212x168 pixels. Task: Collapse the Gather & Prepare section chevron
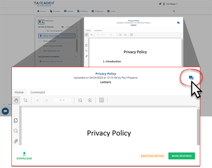pyautogui.click(x=76, y=27)
